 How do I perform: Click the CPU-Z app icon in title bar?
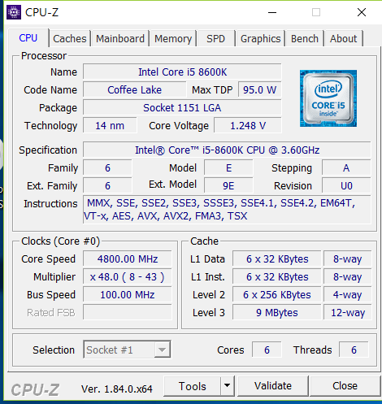tap(14, 12)
